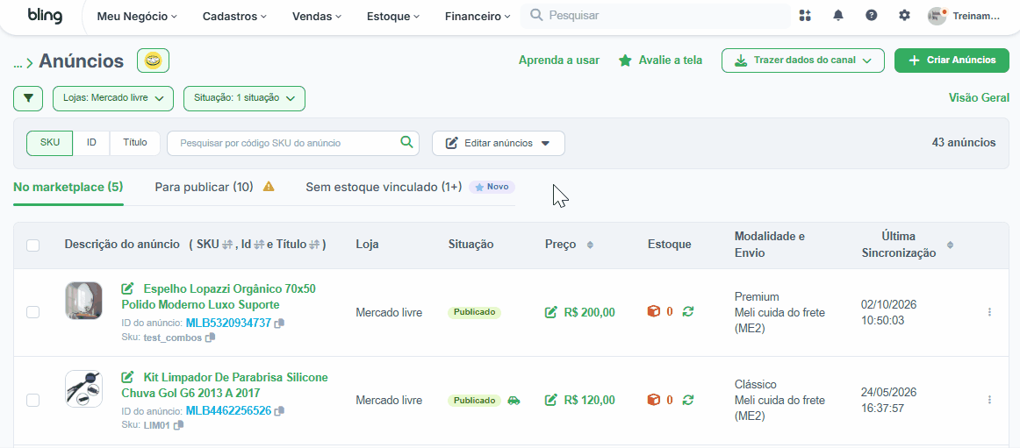1020x448 pixels.
Task: Edit the R$ 200,00 price
Action: click(550, 312)
